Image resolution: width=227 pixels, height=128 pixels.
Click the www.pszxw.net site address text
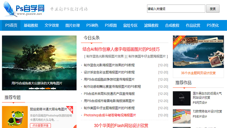(x=29, y=14)
